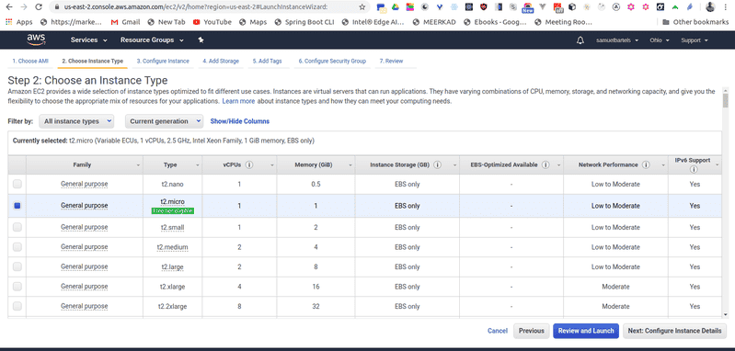Image resolution: width=735 pixels, height=351 pixels.
Task: Open the Show/Hide Columns link
Action: click(x=239, y=121)
